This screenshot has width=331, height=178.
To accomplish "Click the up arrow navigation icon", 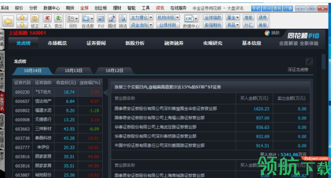I will point(22,18).
